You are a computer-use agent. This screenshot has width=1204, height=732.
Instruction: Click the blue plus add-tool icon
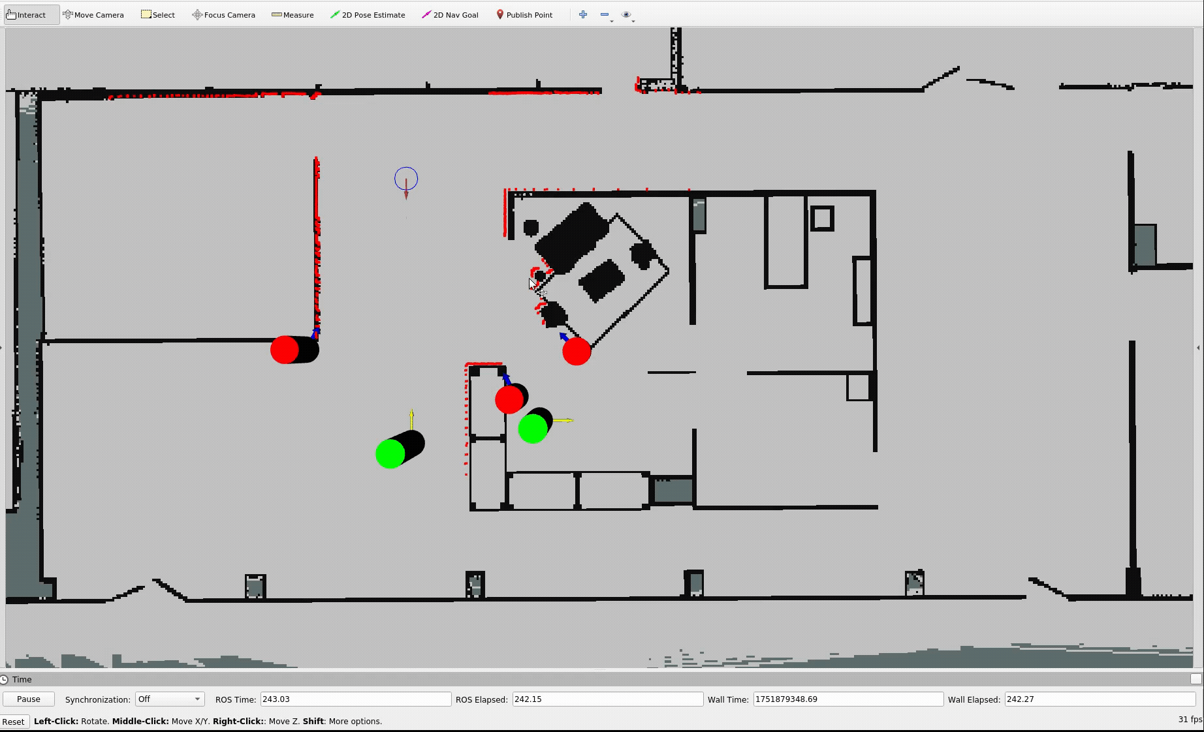coord(583,14)
